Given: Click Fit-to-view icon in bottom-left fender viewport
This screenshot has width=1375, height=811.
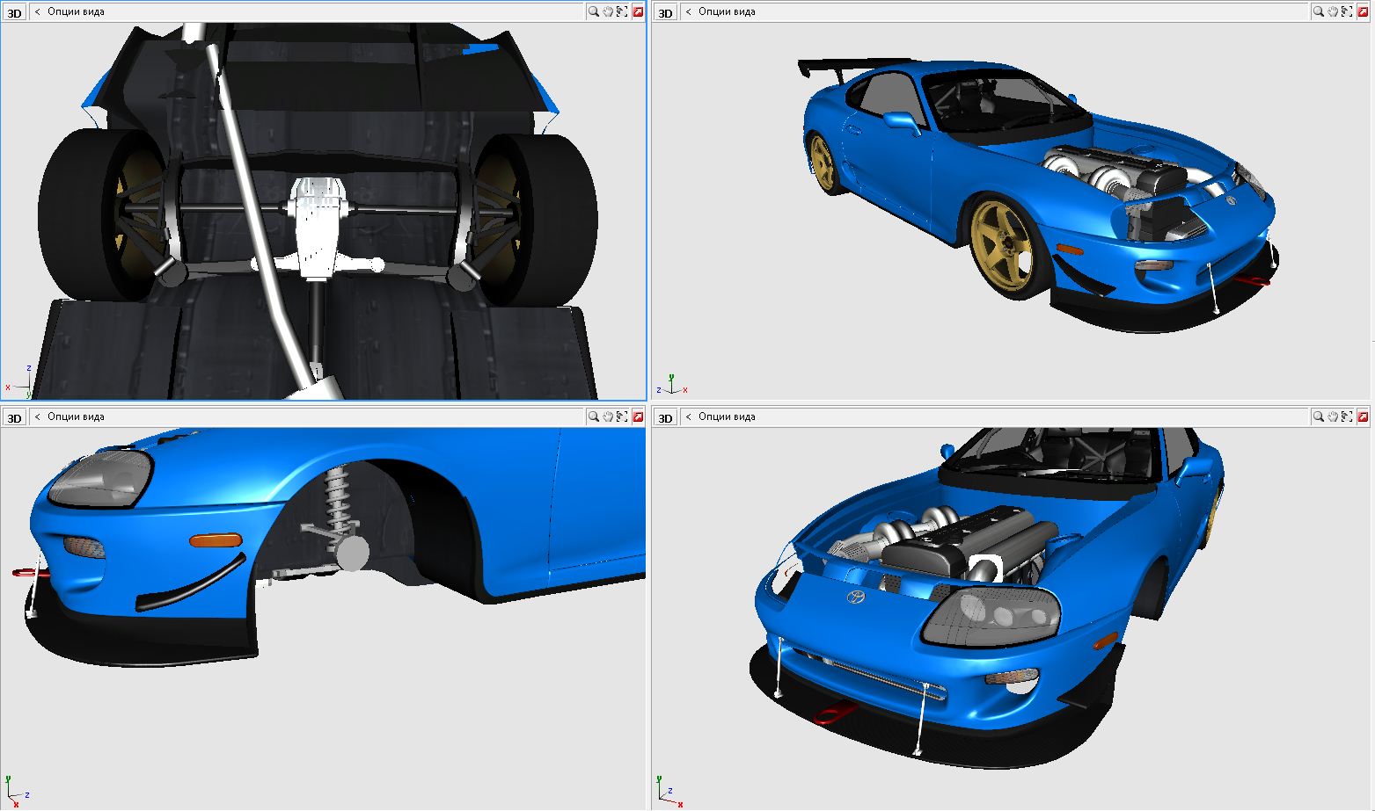Looking at the screenshot, I should pyautogui.click(x=622, y=416).
